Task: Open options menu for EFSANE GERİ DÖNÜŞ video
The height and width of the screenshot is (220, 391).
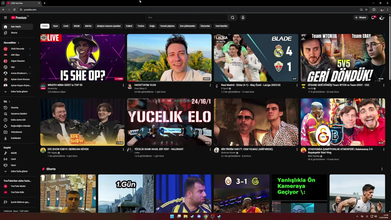Action: (x=384, y=85)
